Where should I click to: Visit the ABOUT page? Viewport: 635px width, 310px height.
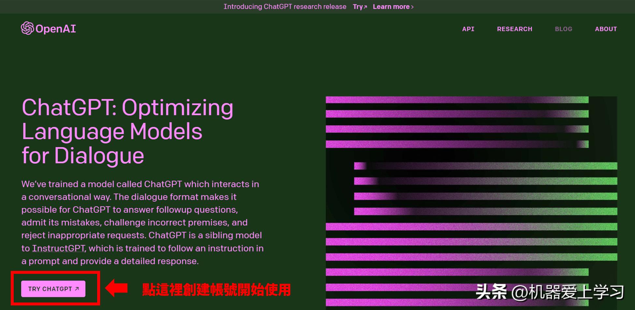[606, 29]
